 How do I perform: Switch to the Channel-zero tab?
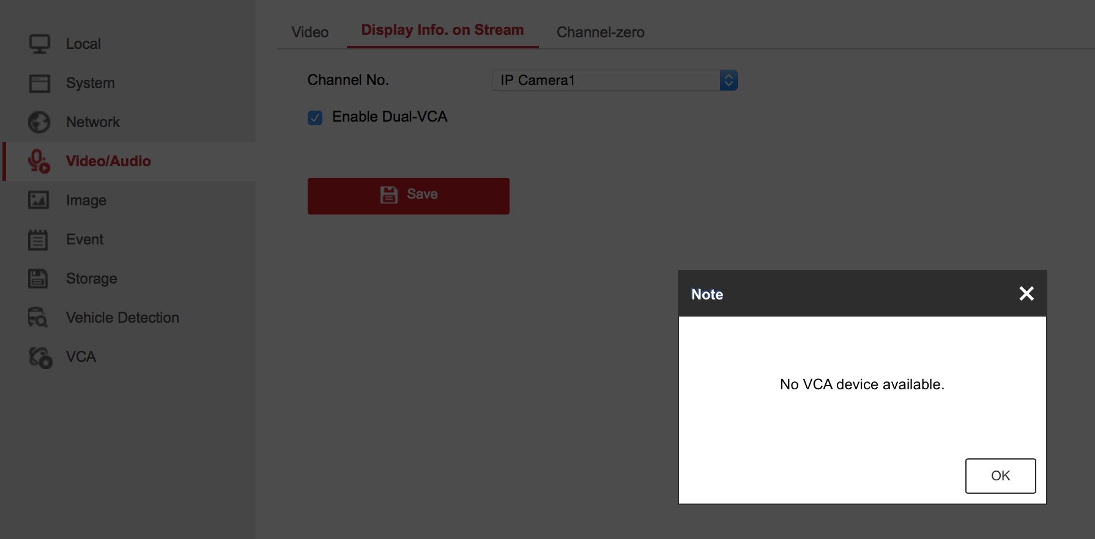click(600, 32)
